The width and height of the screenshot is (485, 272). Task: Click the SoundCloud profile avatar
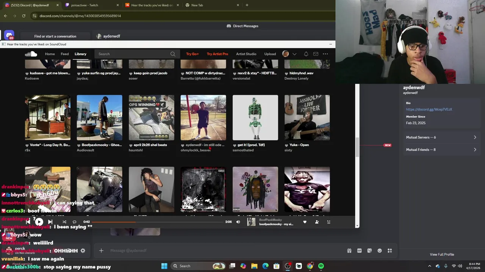tap(285, 54)
